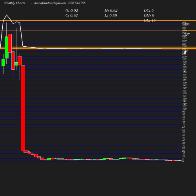Click the 100 price axis label
This screenshot has height=196, width=196.
coord(184,109)
